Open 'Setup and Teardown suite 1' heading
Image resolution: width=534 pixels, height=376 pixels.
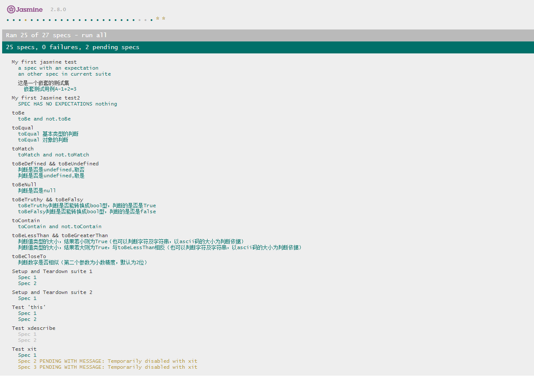click(x=52, y=271)
